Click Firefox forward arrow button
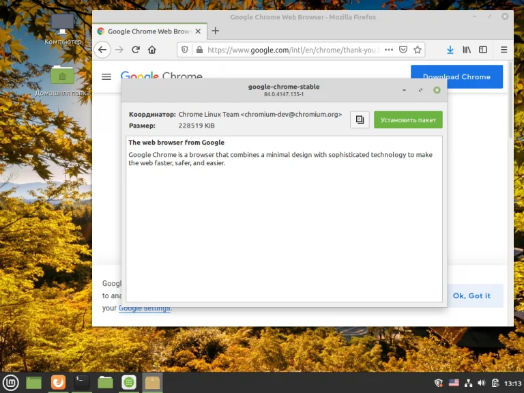The height and width of the screenshot is (393, 524). point(119,50)
